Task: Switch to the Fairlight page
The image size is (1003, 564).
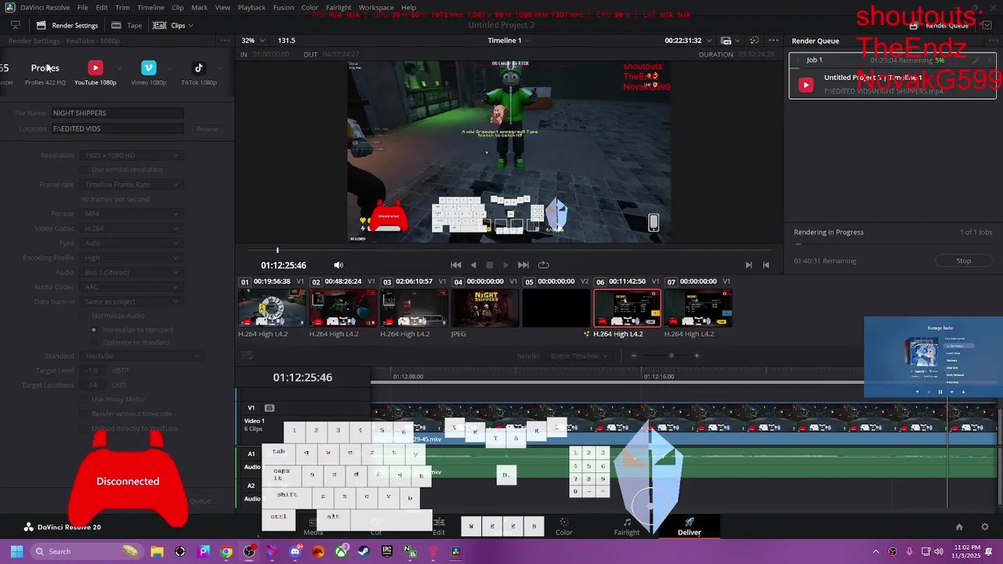Action: [626, 526]
